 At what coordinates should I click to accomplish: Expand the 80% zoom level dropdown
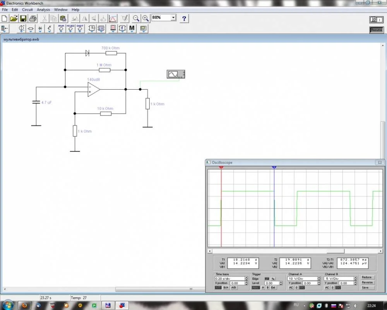173,18
